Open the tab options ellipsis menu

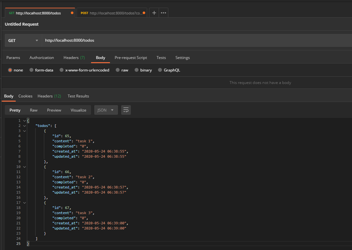[x=163, y=13]
